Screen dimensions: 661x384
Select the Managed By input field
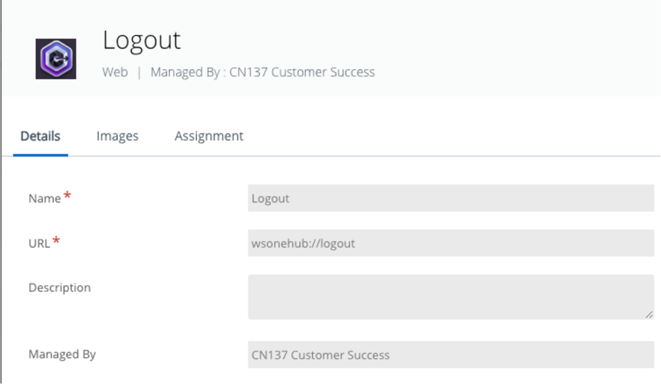click(451, 355)
